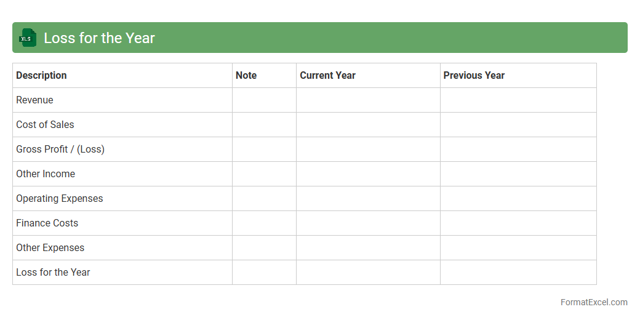Select the Previous Year cell for Revenue
Screen dimensions: 640x320
tap(518, 100)
